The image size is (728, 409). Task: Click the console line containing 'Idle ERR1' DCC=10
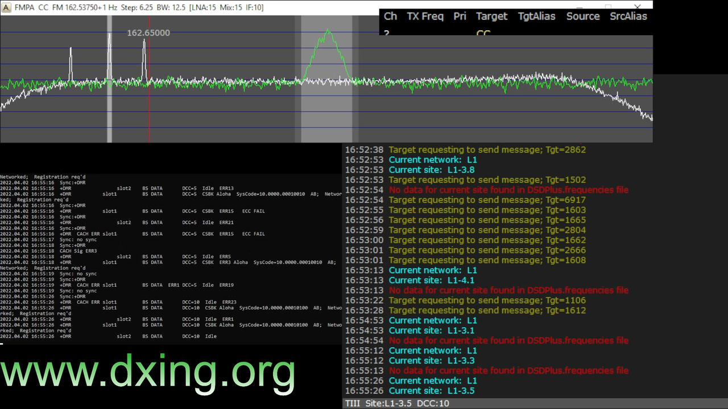pos(117,319)
